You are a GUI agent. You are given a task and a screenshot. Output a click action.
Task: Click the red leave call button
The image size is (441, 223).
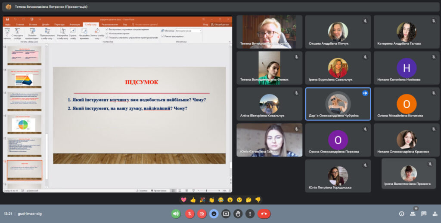pyautogui.click(x=264, y=214)
